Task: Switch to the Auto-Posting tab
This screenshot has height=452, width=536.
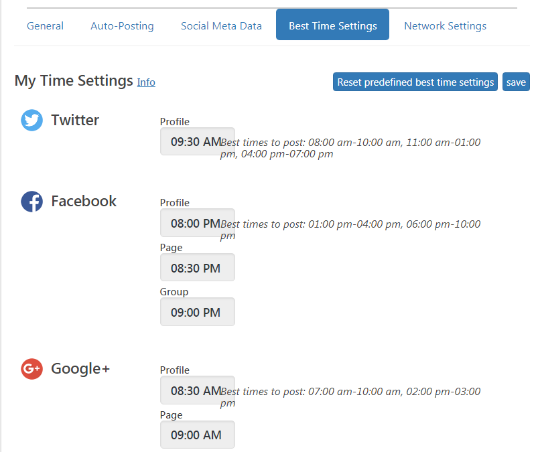Action: [x=122, y=26]
